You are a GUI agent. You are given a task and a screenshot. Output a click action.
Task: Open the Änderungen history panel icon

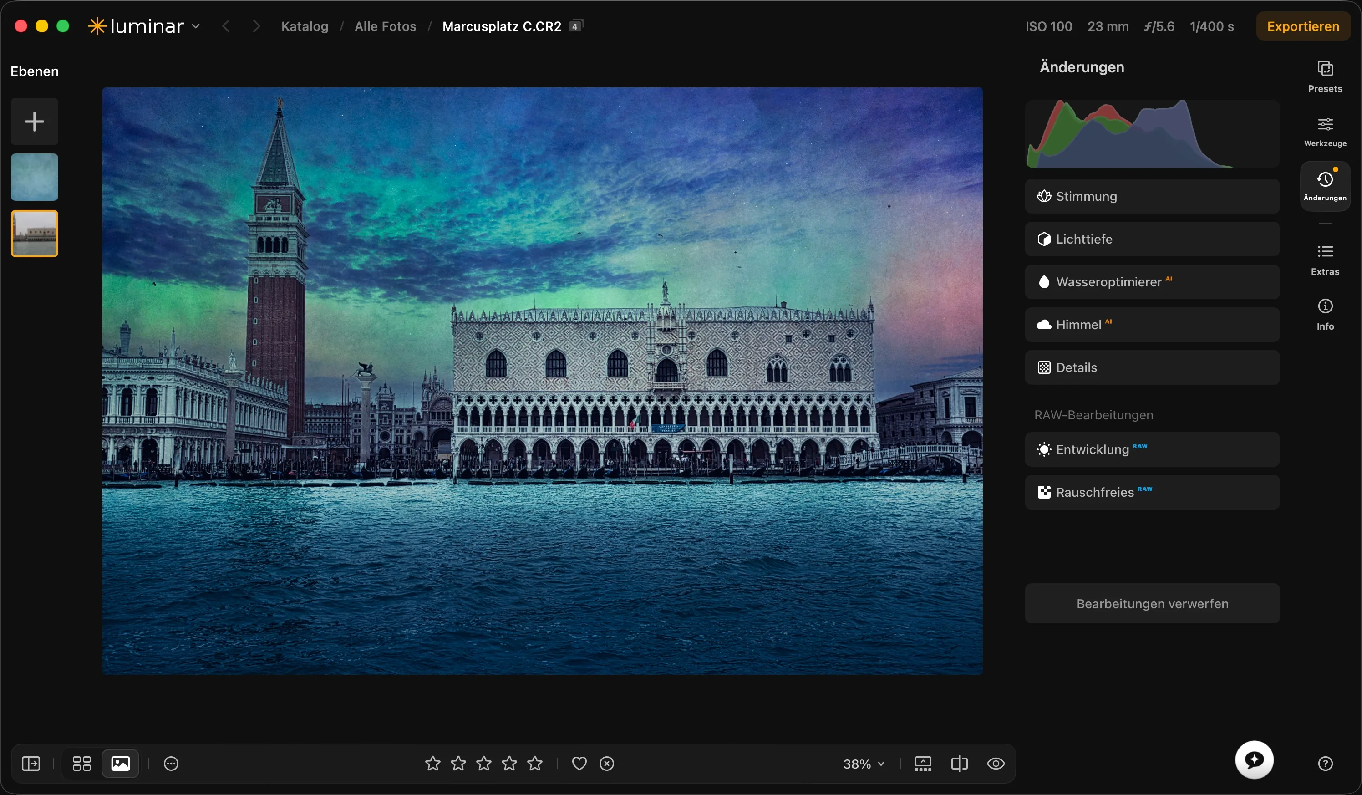(x=1325, y=186)
